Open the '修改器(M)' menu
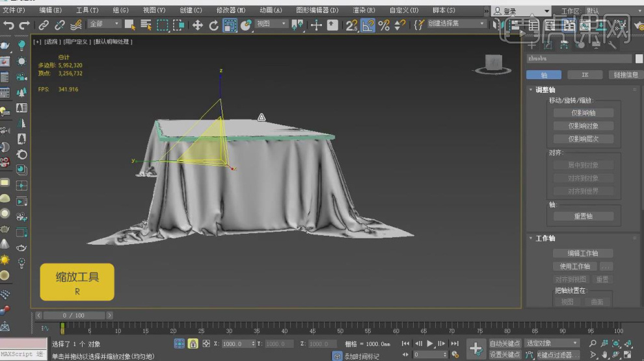The width and height of the screenshot is (644, 361). click(231, 10)
